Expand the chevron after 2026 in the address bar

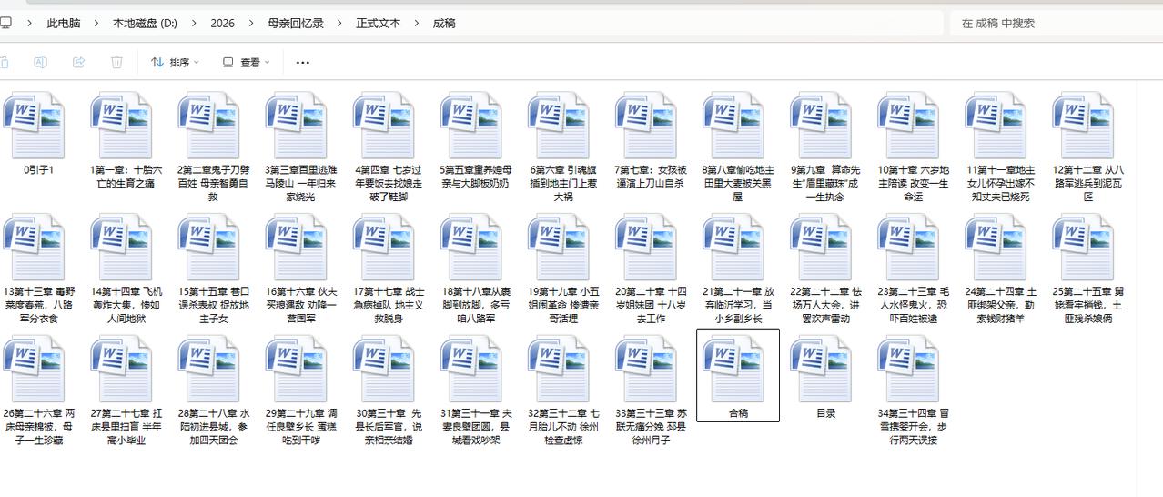(x=251, y=23)
